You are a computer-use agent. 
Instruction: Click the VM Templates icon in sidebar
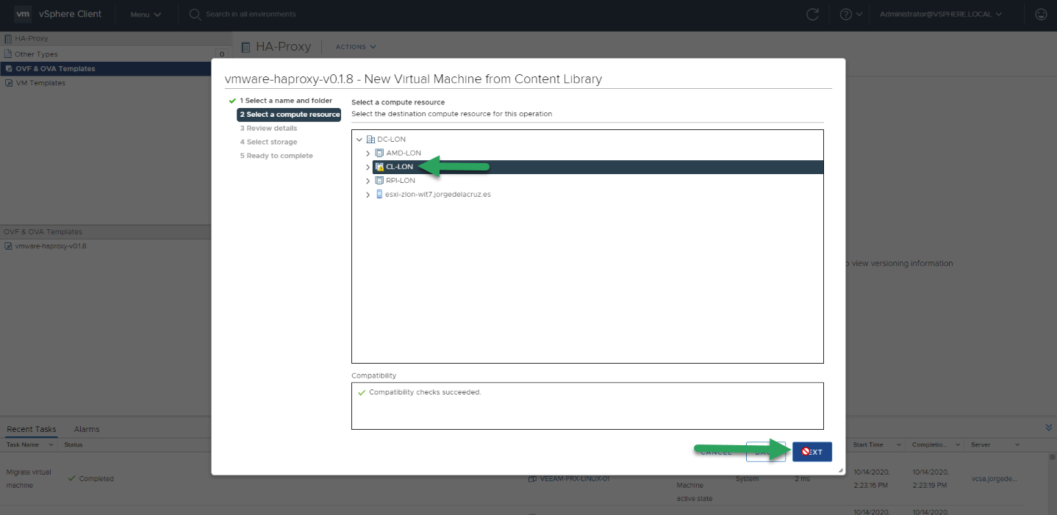pos(8,83)
